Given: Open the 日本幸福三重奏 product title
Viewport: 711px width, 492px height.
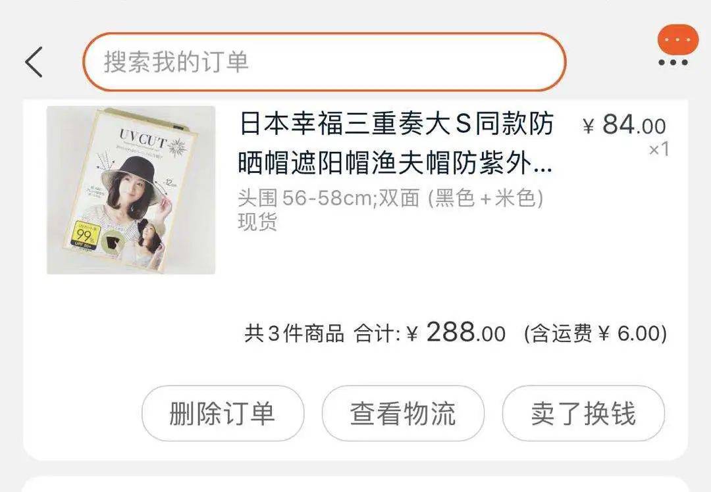Looking at the screenshot, I should pos(396,143).
